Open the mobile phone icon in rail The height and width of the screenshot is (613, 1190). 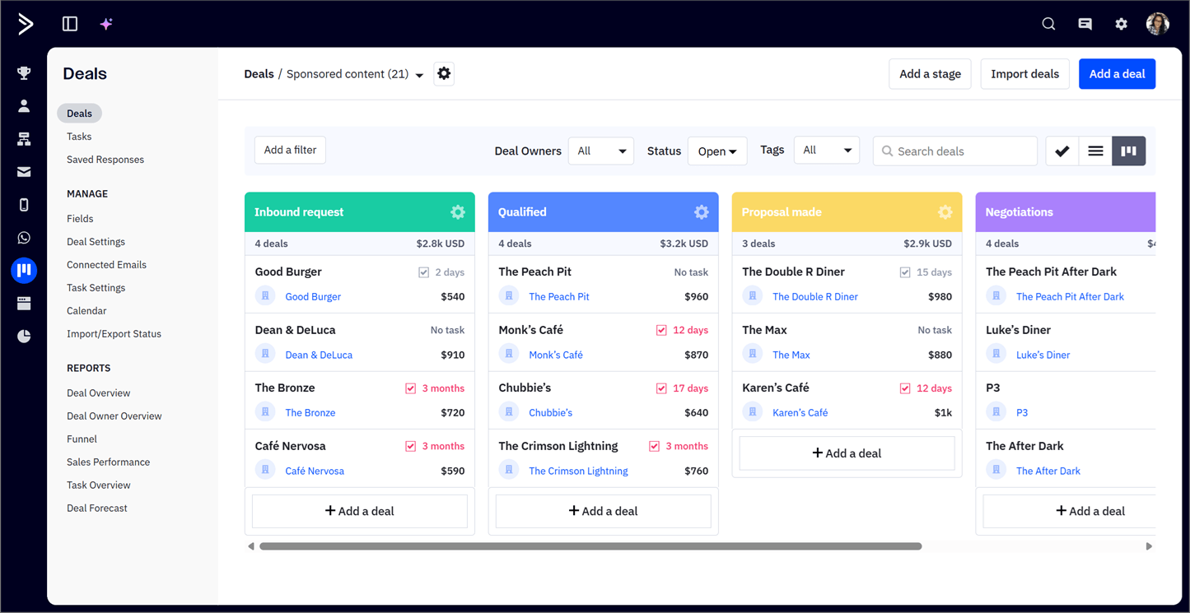click(24, 205)
